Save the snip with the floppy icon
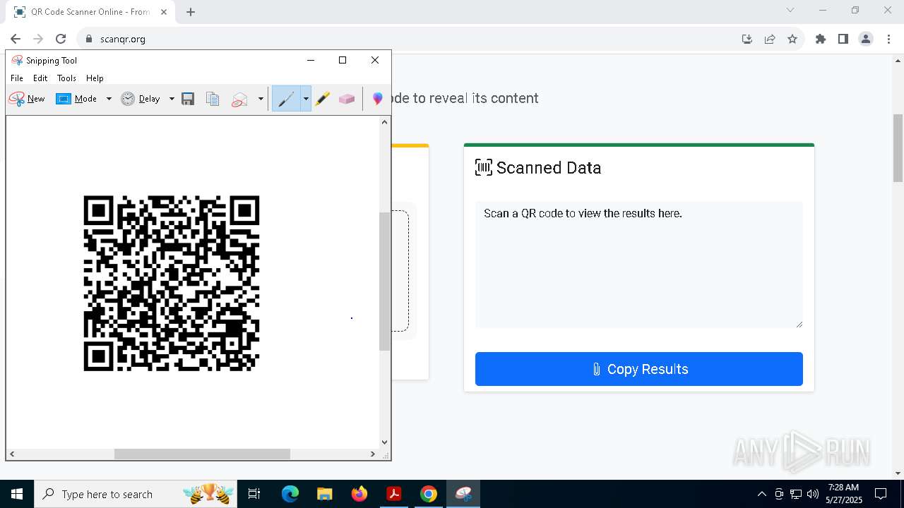The width and height of the screenshot is (904, 508). 188,99
